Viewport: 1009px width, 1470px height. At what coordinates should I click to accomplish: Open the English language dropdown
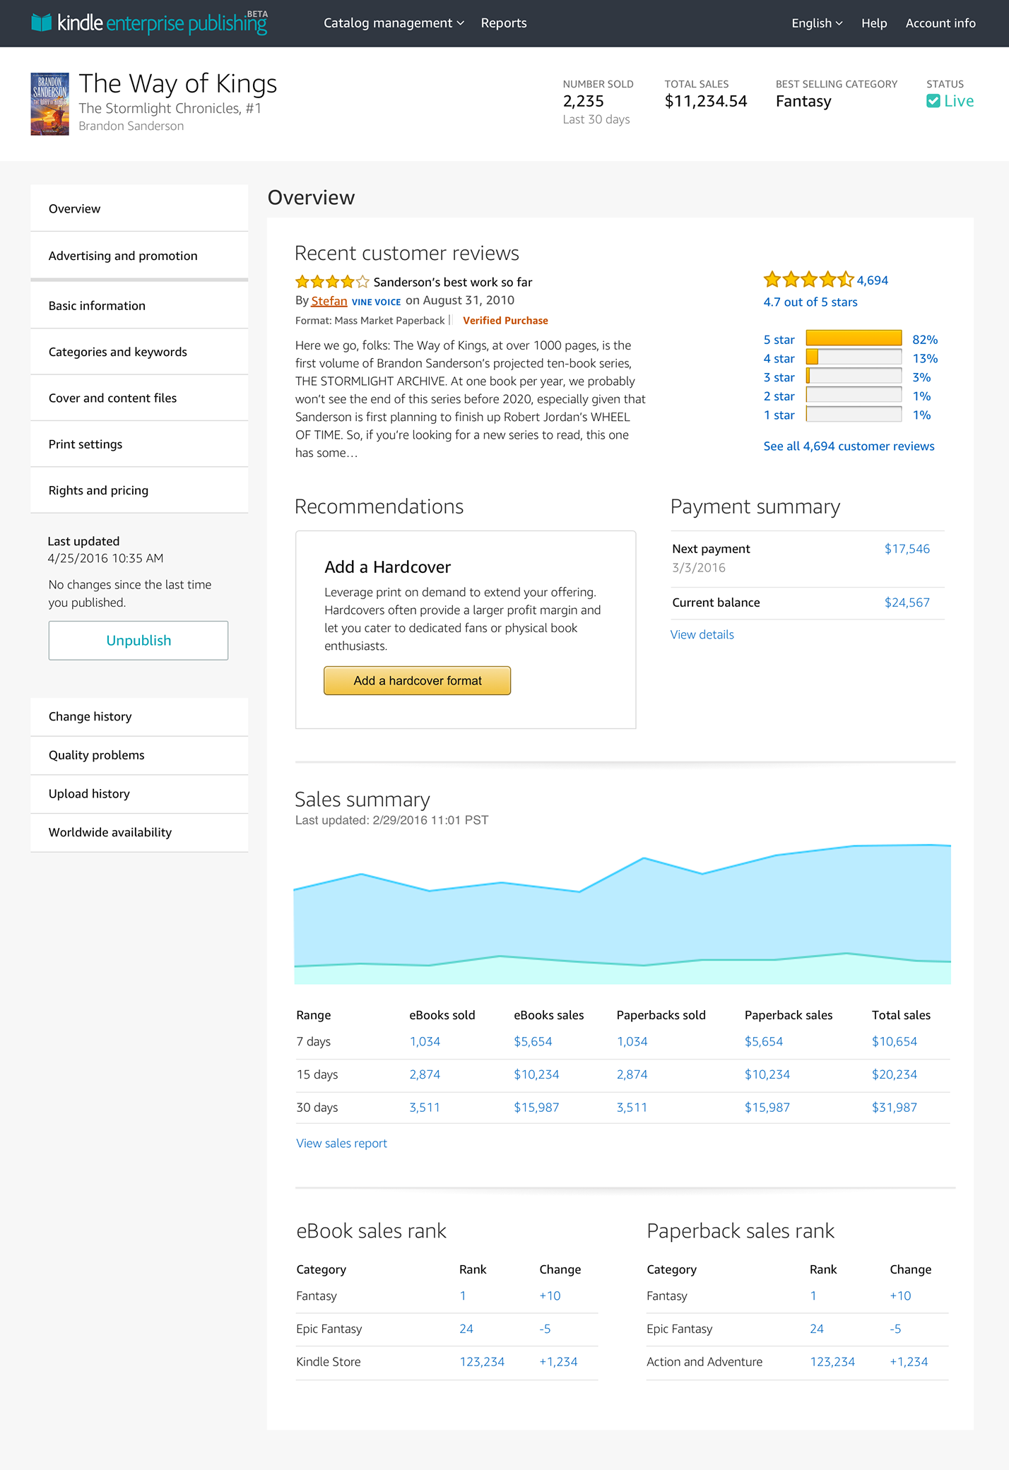pyautogui.click(x=817, y=23)
